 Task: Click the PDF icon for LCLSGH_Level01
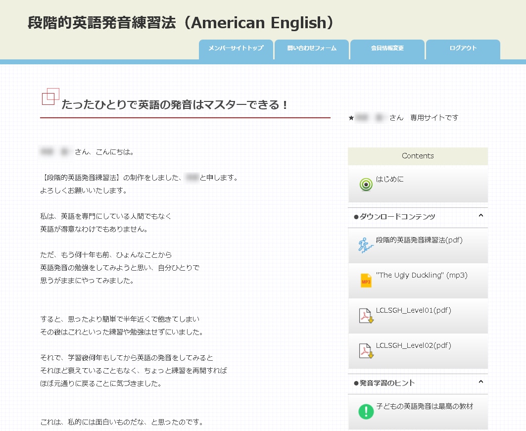[366, 316]
